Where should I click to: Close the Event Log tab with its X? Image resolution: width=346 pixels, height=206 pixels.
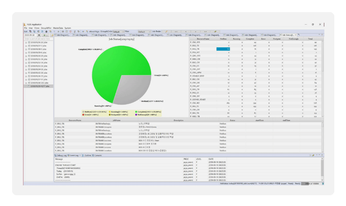80,155
